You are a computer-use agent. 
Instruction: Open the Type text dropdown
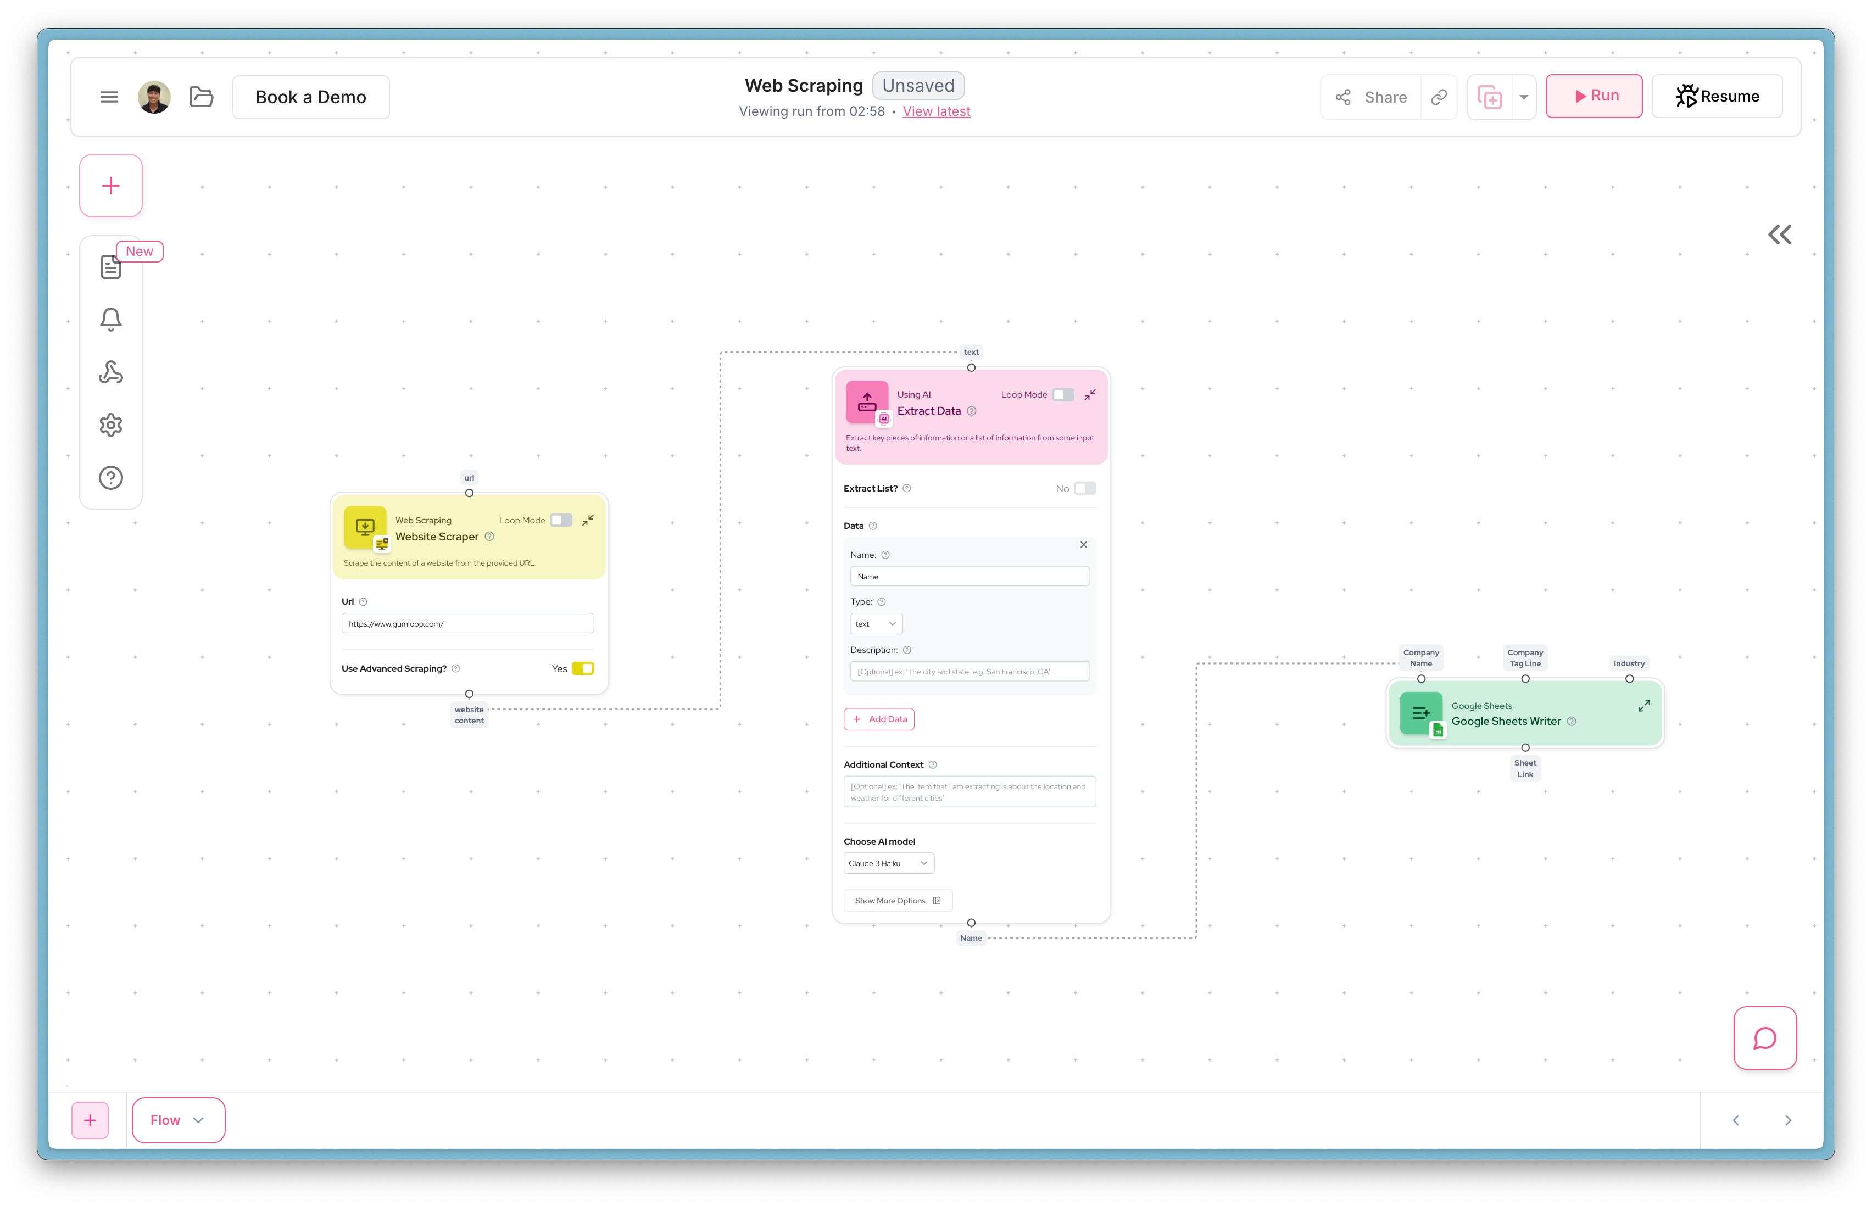pyautogui.click(x=876, y=623)
